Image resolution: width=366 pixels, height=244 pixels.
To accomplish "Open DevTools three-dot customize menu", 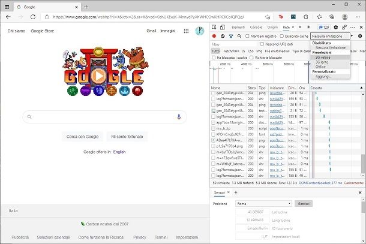I will 352,28.
